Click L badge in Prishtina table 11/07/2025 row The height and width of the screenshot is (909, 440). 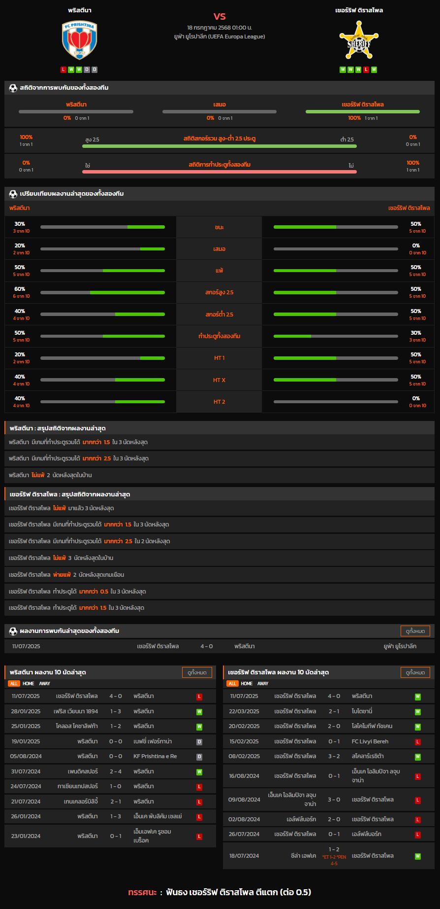click(199, 697)
